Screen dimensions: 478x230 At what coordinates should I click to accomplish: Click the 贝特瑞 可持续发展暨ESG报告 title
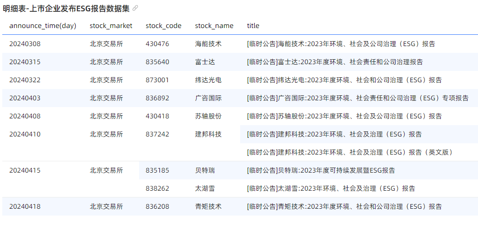(x=321, y=170)
